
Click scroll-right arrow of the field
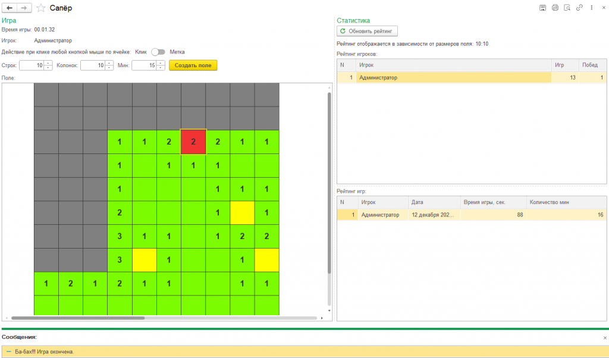[322, 318]
